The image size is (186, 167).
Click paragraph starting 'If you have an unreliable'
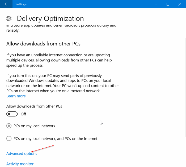[x=59, y=60]
